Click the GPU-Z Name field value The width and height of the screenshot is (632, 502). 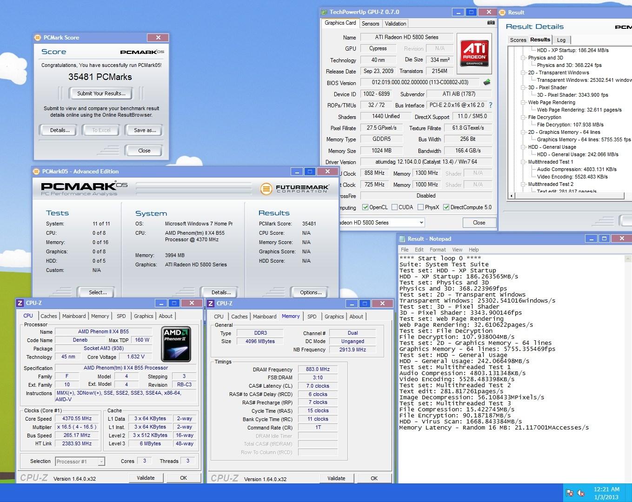[407, 37]
